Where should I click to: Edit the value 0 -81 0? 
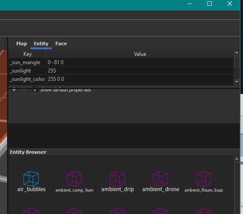point(140,62)
